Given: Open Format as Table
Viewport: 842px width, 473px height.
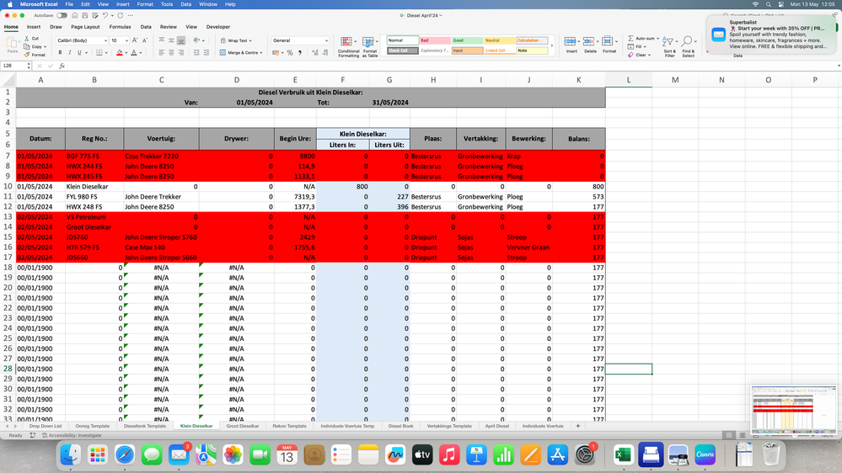Looking at the screenshot, I should coord(369,46).
